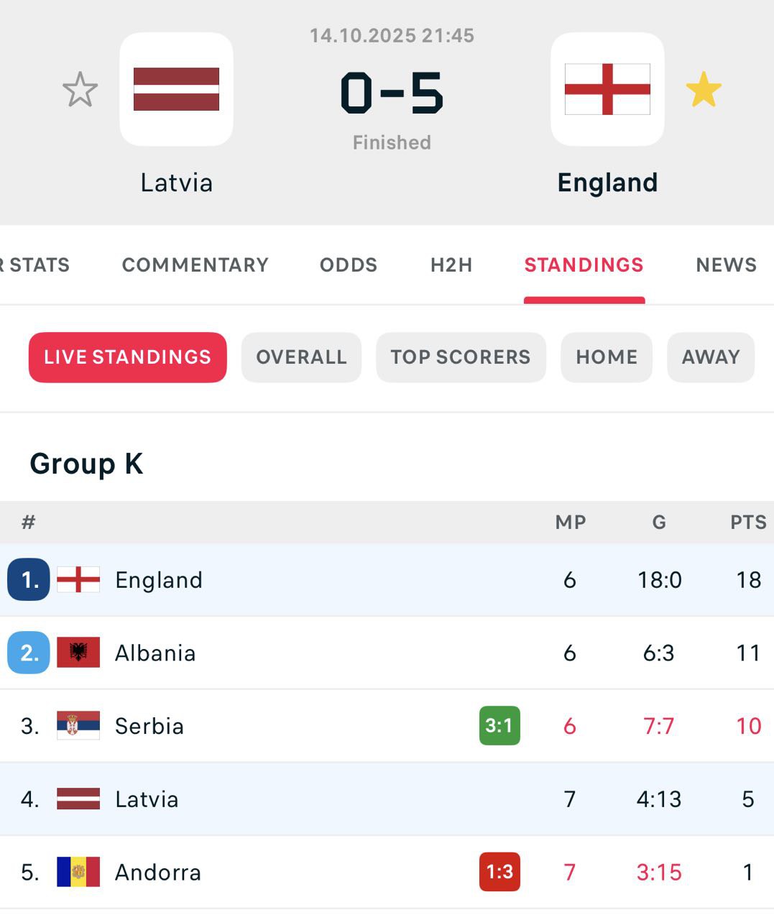774x920 pixels.
Task: Open Serbia's live 3:1 score badge
Action: point(499,726)
